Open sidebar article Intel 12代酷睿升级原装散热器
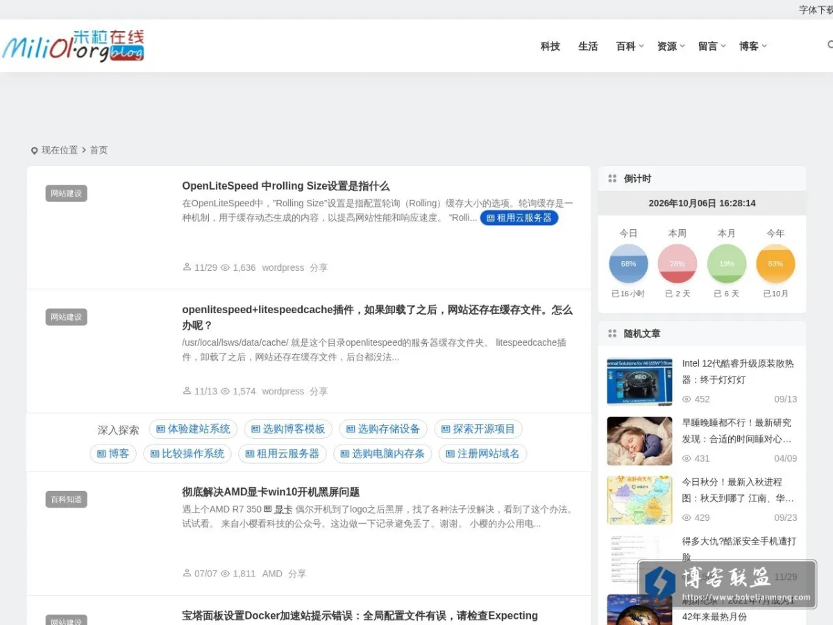The height and width of the screenshot is (625, 833). coord(739,372)
